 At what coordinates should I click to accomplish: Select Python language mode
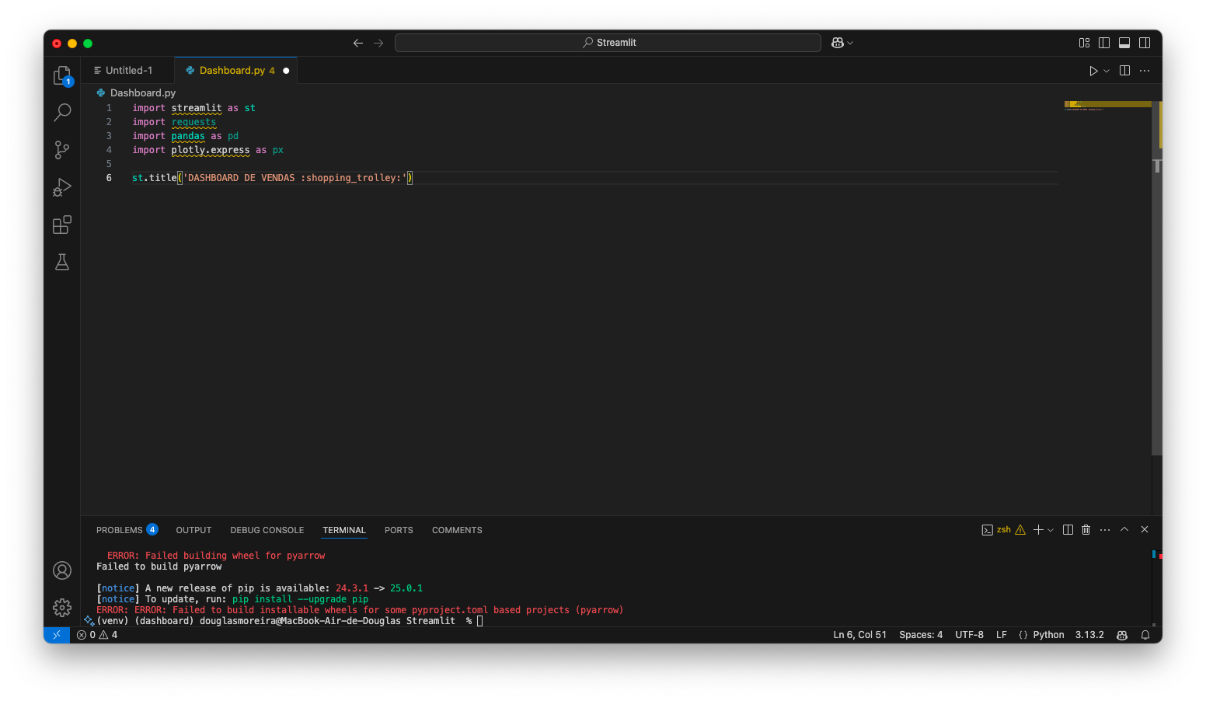click(1048, 635)
